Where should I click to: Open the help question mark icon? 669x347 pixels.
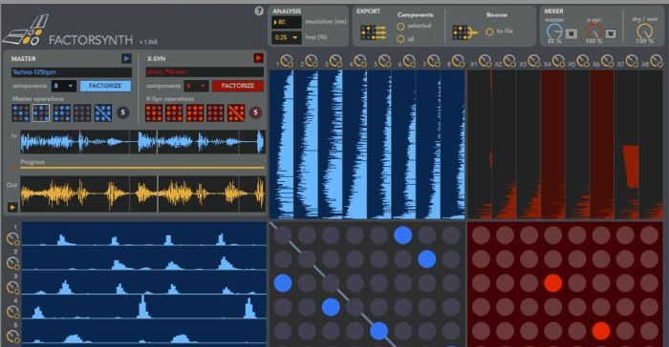click(259, 11)
